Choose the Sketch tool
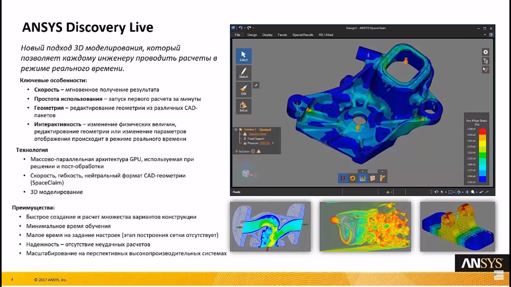Screen dimensions: 511x287 [x=244, y=73]
